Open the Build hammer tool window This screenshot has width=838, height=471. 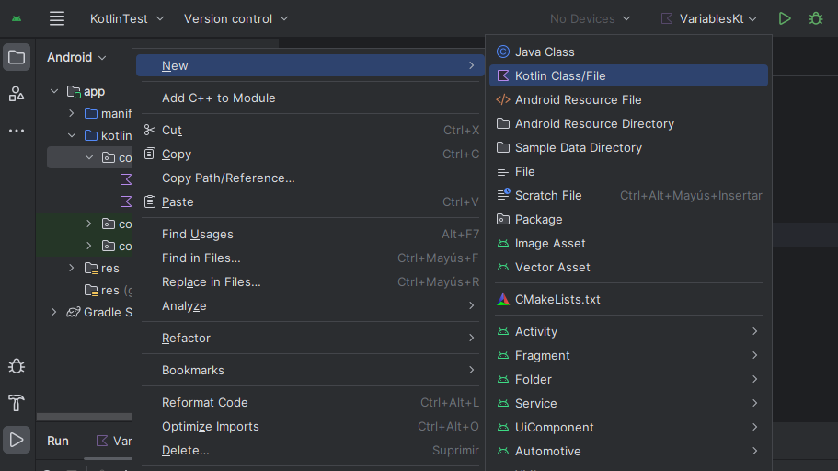coord(17,403)
